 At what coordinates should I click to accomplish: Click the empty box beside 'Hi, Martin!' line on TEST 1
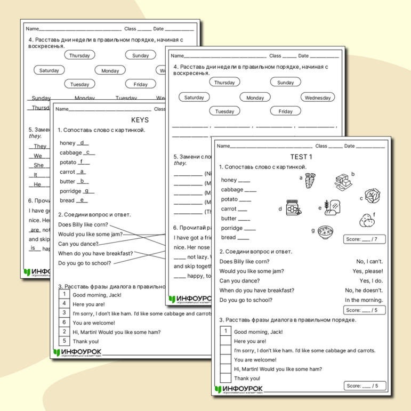(x=225, y=369)
